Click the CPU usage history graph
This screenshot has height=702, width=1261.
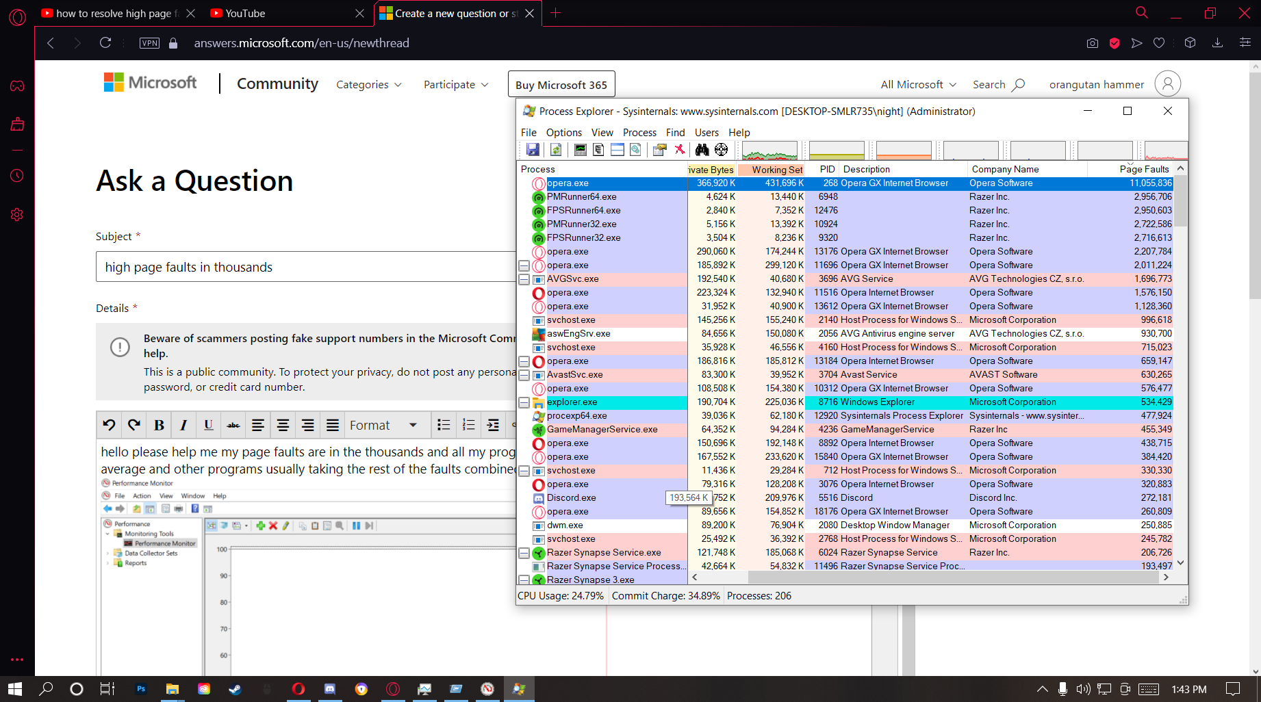[x=769, y=150]
